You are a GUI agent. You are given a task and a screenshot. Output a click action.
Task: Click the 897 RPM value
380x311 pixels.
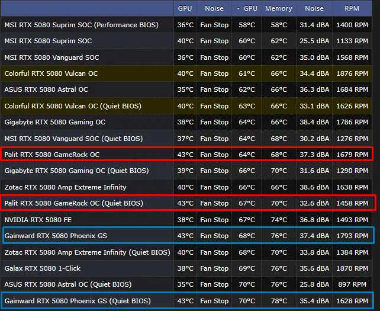point(352,284)
